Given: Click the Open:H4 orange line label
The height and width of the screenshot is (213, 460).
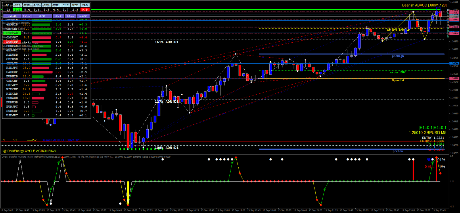Looking at the screenshot, I should coord(398,80).
